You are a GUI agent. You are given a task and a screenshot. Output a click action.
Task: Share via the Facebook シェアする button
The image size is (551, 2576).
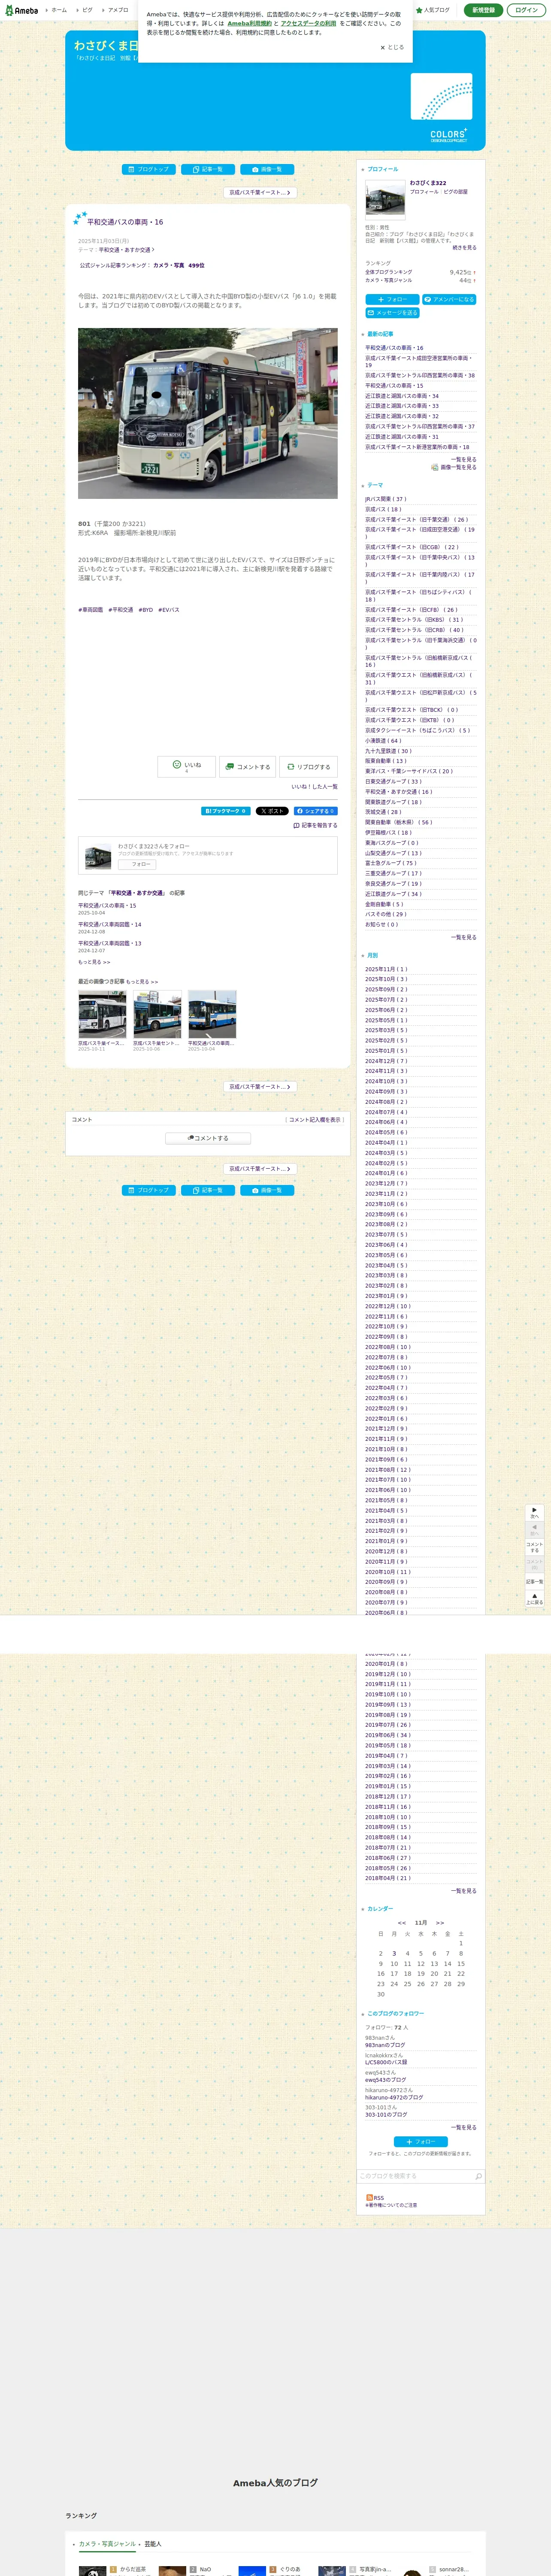(315, 811)
